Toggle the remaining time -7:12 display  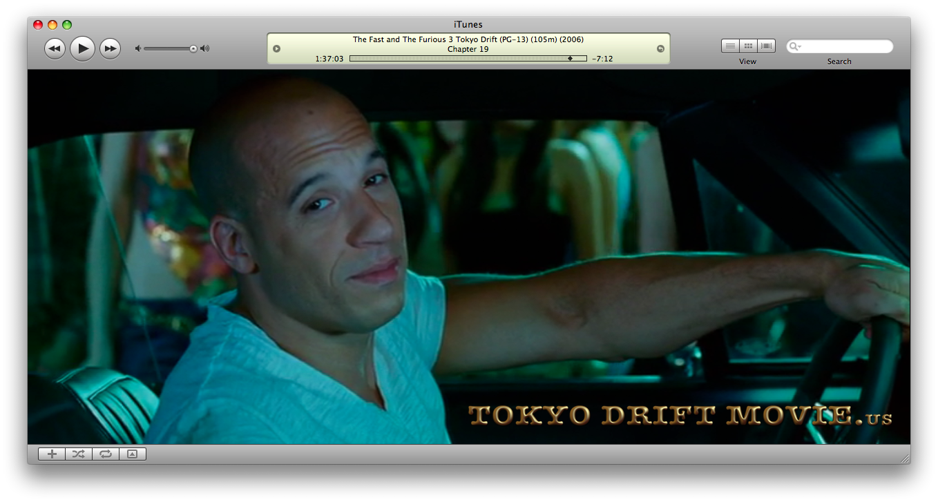(x=602, y=59)
